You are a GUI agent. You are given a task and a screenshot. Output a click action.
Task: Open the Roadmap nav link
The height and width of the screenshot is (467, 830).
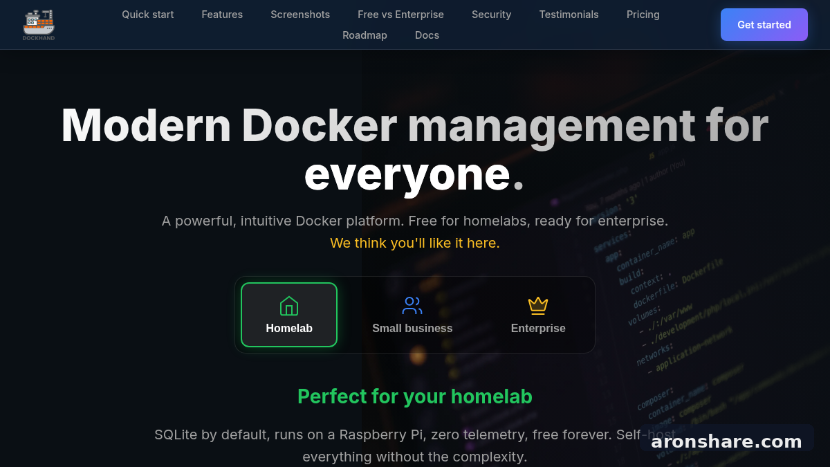(365, 35)
